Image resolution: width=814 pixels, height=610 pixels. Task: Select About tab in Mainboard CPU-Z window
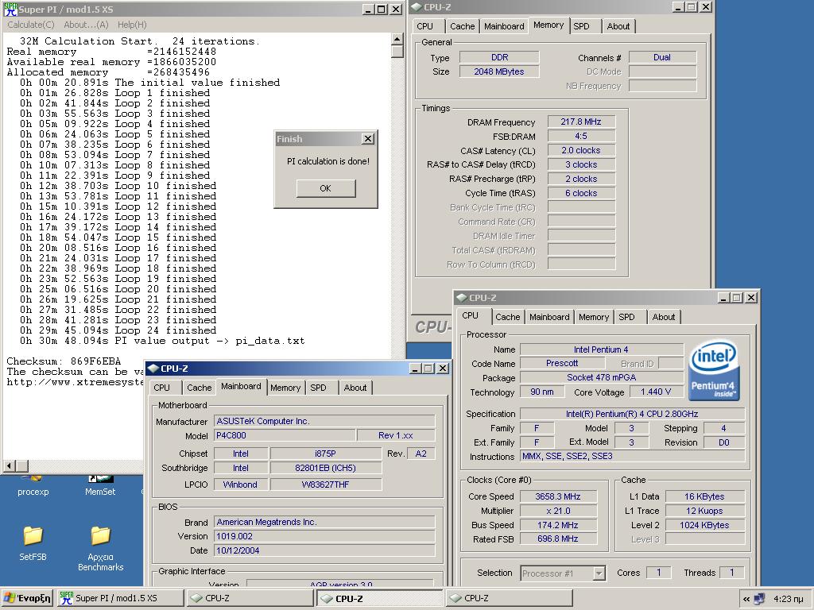click(355, 388)
